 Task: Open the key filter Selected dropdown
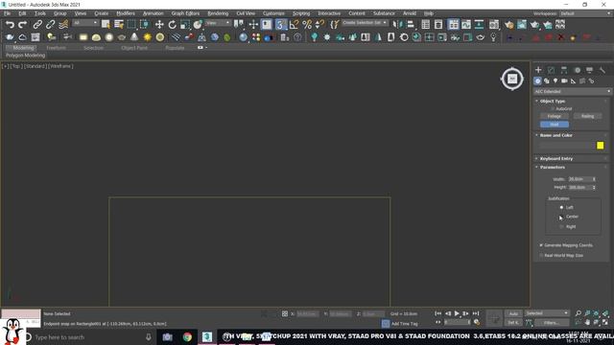click(546, 313)
